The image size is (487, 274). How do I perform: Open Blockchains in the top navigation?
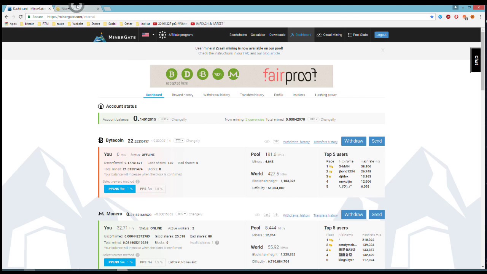click(238, 35)
